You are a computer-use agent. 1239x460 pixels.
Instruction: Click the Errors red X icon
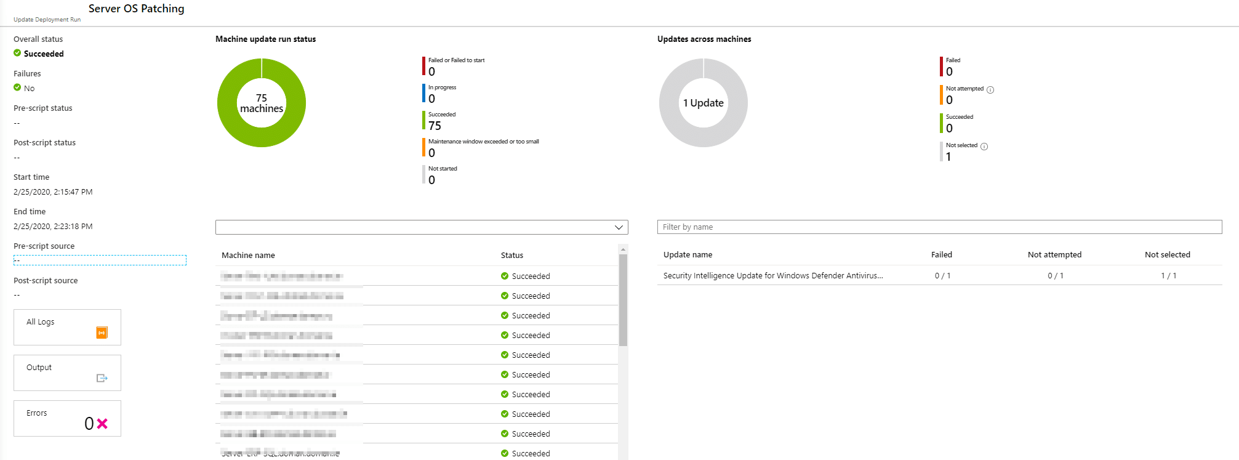(x=102, y=424)
